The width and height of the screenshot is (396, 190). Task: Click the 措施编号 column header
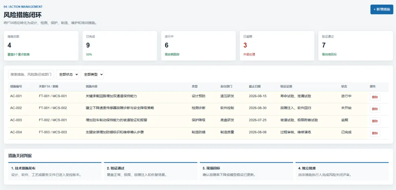pos(16,86)
